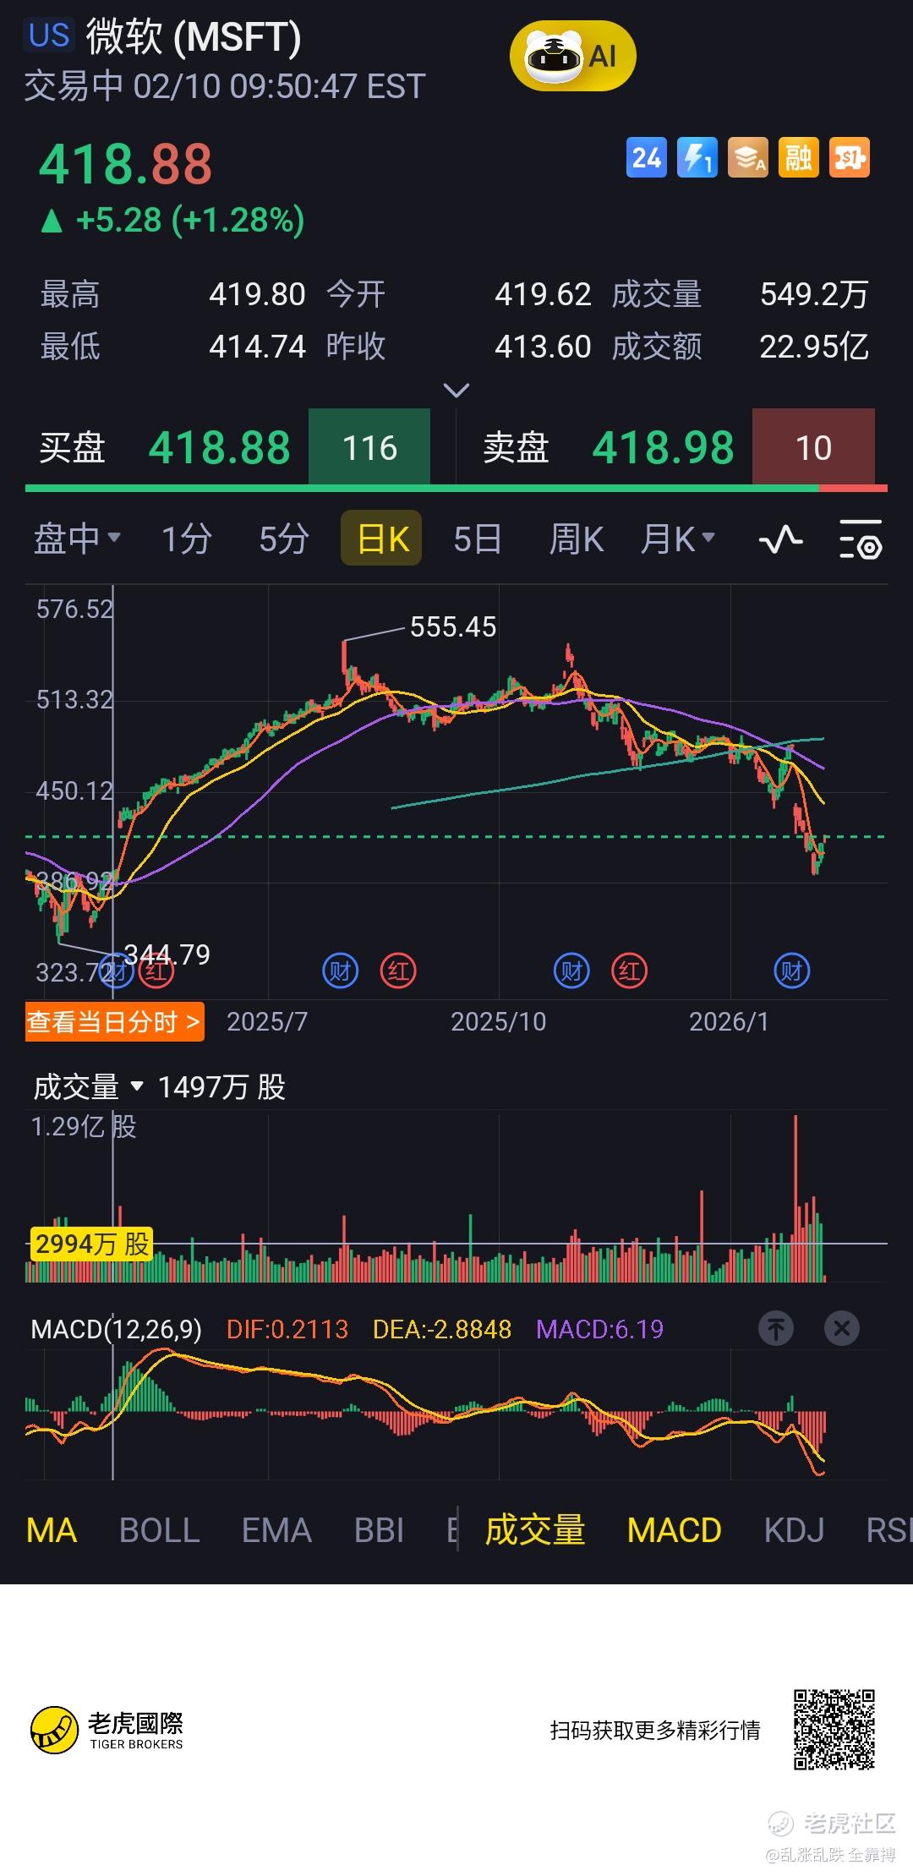Tap the DEA:-2.8848 value
The image size is (913, 1876).
(442, 1330)
